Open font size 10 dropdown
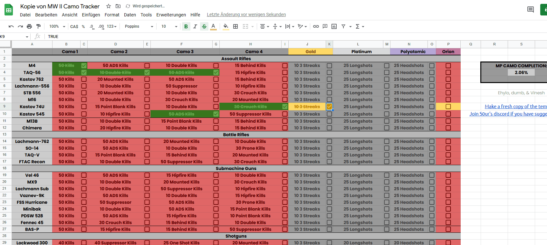The height and width of the screenshot is (245, 547). tap(169, 26)
